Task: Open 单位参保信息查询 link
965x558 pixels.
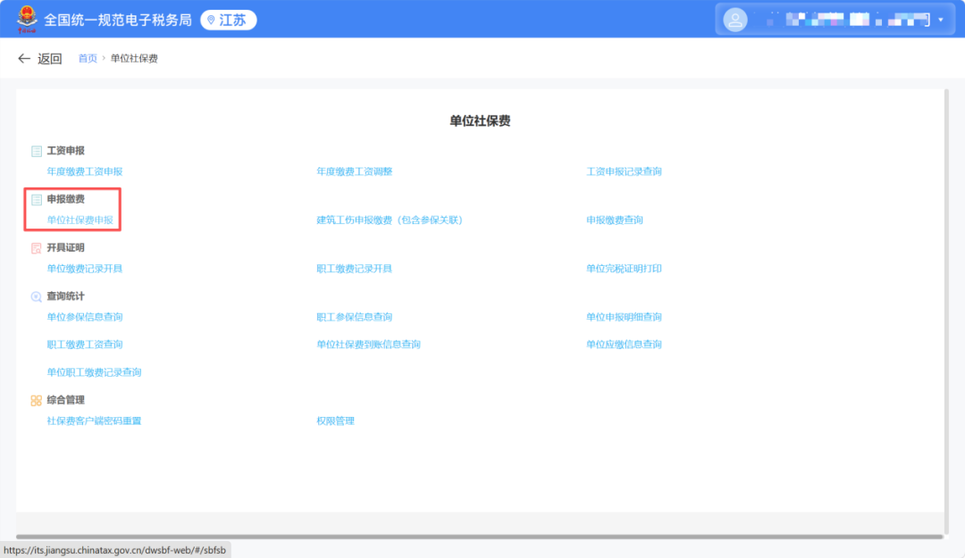Action: [x=85, y=318]
